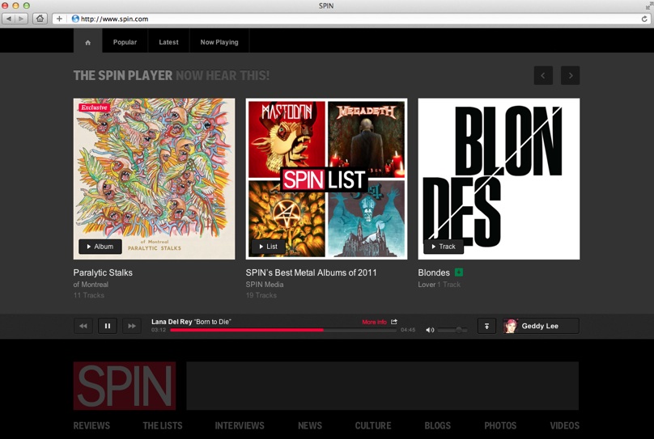The height and width of the screenshot is (439, 654).
Task: Click the Exclusive badge on Paralytic Stalks
Action: pos(94,108)
